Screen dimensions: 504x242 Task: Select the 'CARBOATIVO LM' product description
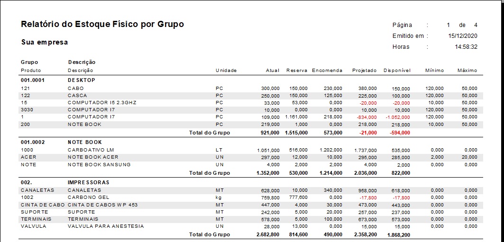tap(91, 150)
